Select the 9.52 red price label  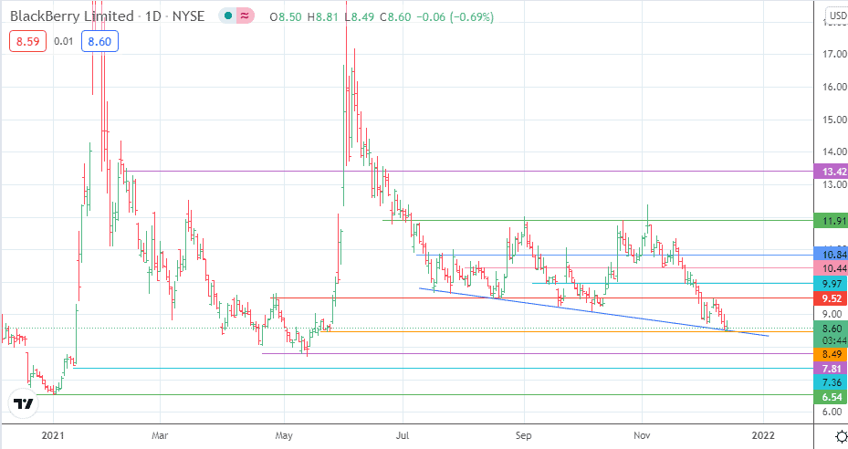[831, 298]
